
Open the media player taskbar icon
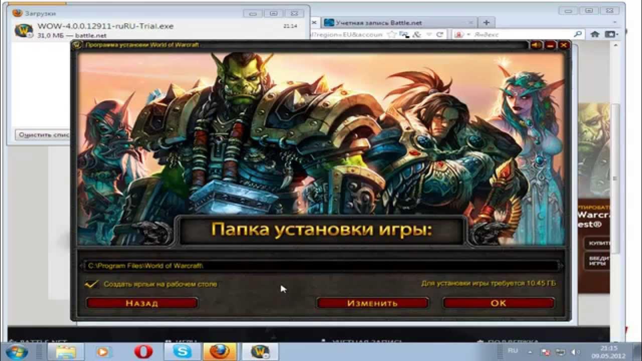pos(103,351)
